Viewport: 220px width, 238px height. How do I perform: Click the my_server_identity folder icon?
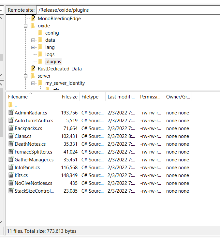click(x=40, y=83)
